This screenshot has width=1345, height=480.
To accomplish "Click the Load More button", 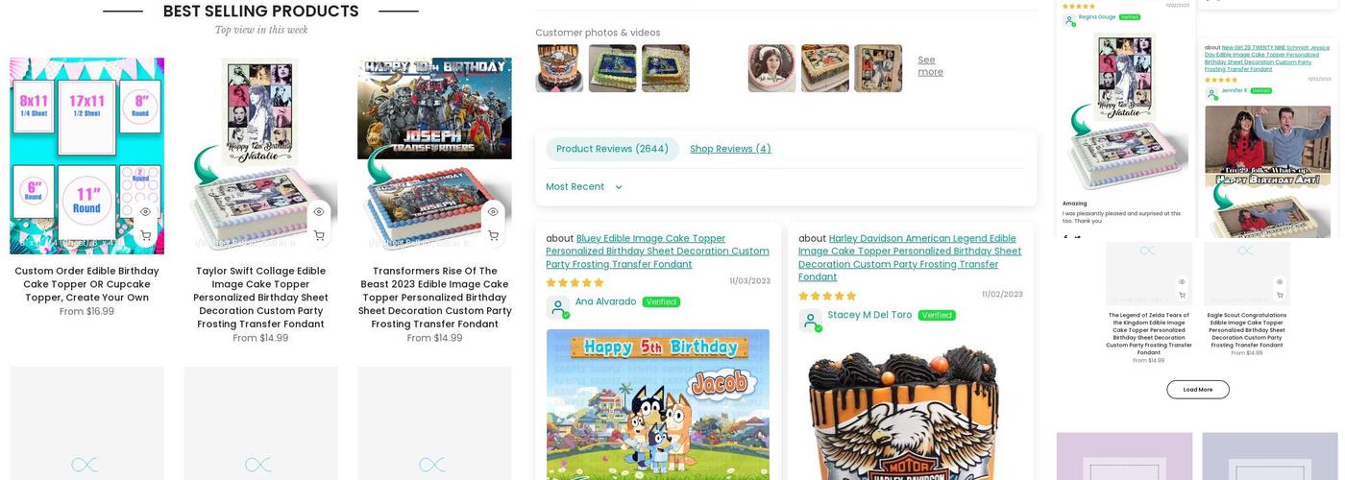I will click(1197, 390).
